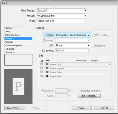Open the Screening dropdown

click(73, 51)
